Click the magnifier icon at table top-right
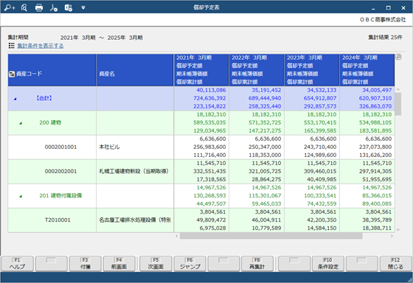 point(398,57)
